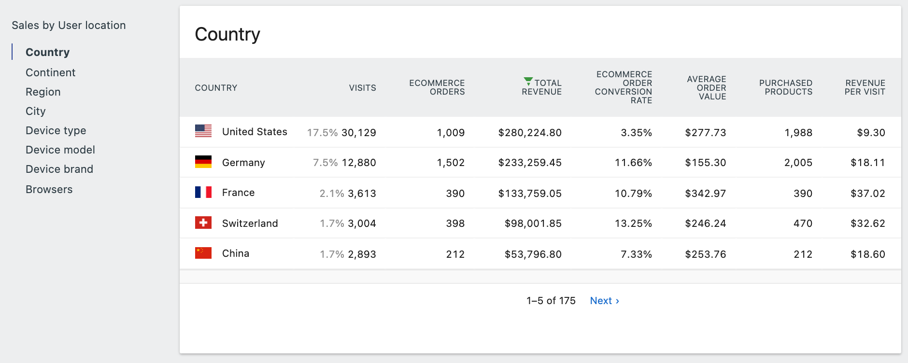Show the Device model report
The width and height of the screenshot is (908, 363).
point(60,150)
